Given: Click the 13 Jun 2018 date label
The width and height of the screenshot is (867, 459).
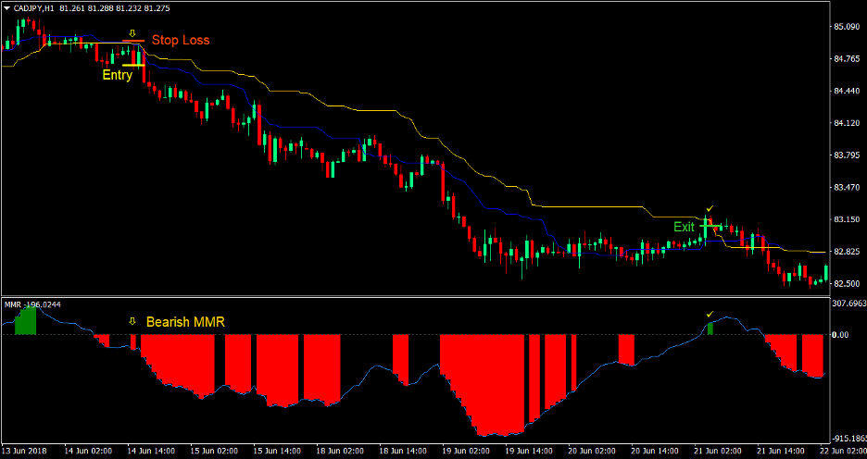Looking at the screenshot, I should 23,451.
